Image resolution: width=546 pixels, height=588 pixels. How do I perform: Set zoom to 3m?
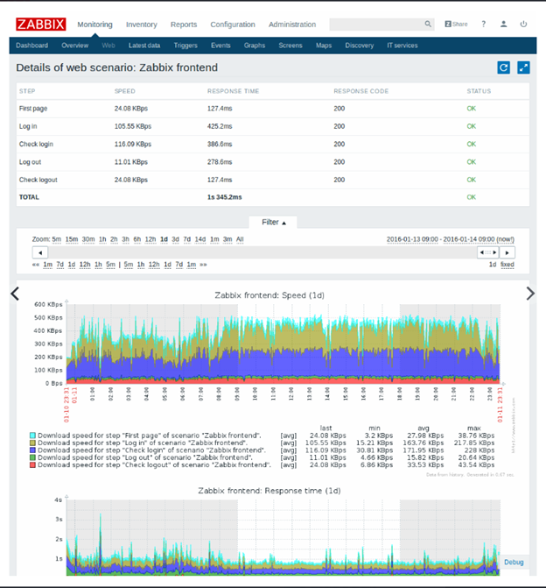click(227, 239)
